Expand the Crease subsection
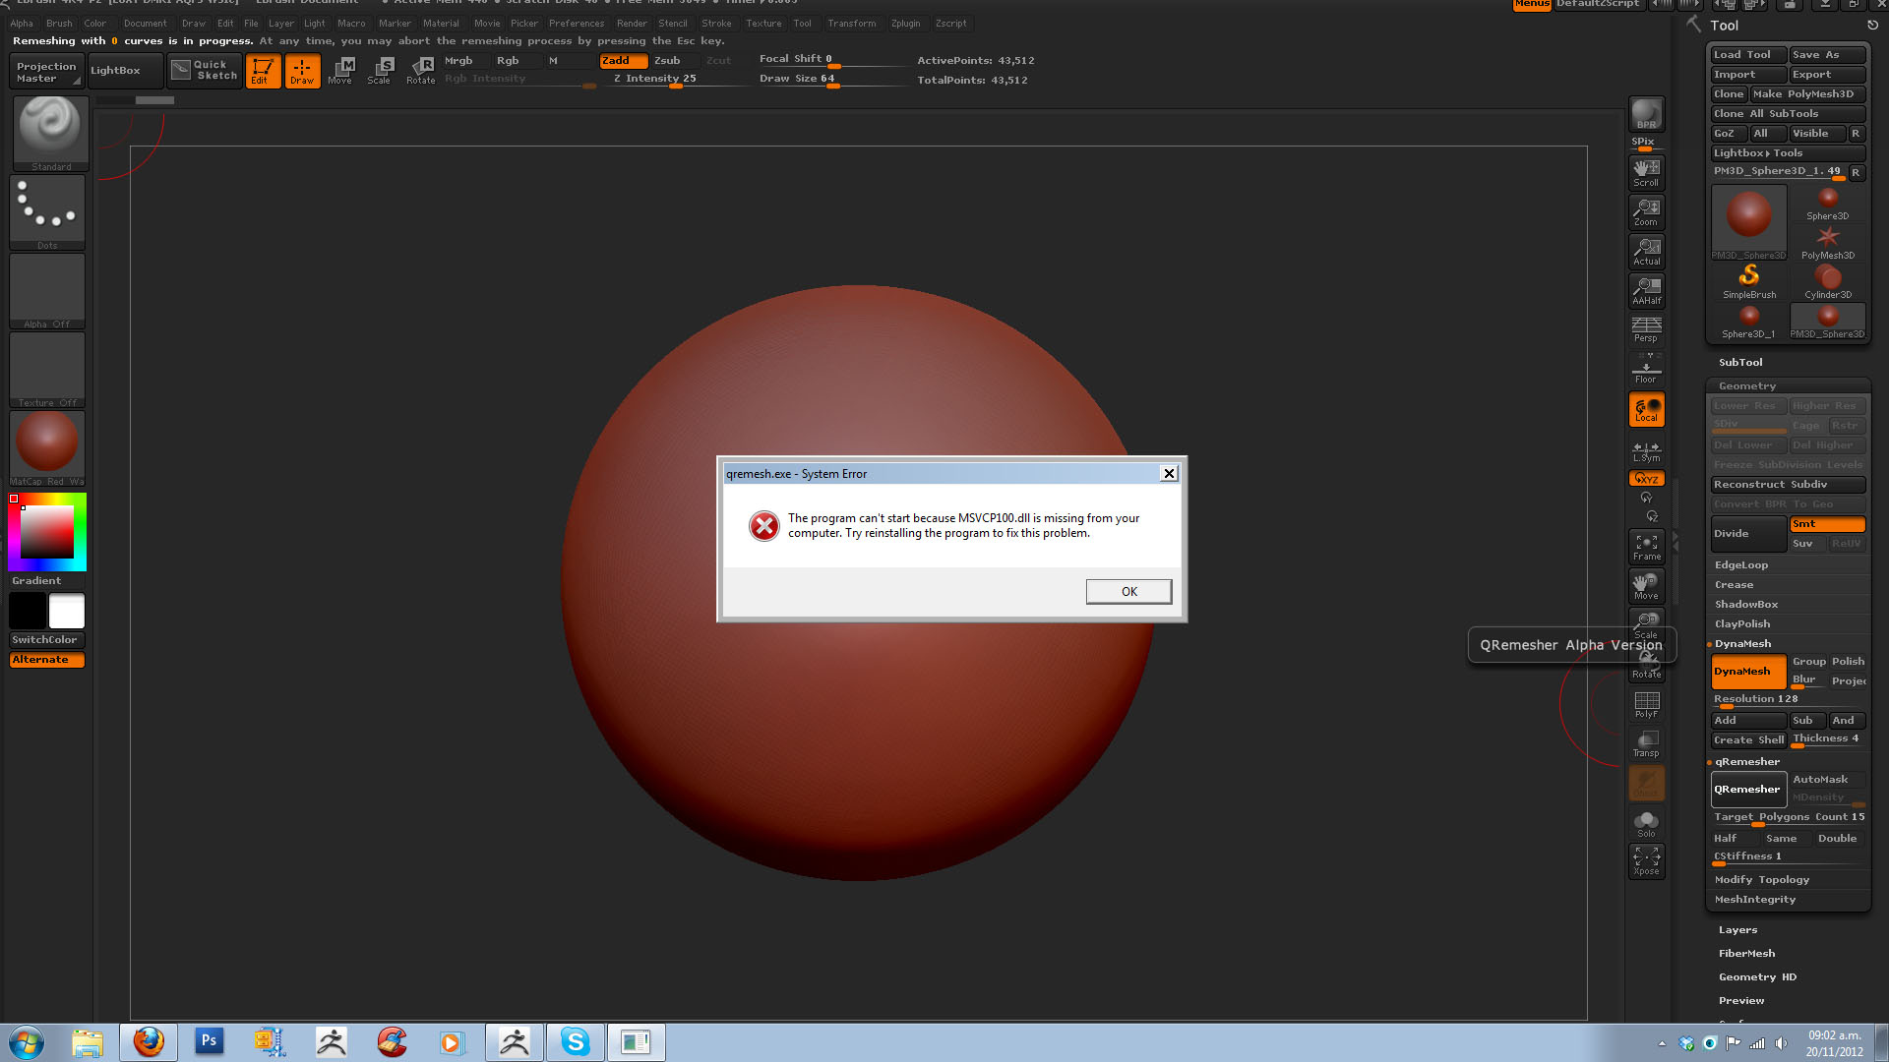1889x1062 pixels. [x=1734, y=585]
